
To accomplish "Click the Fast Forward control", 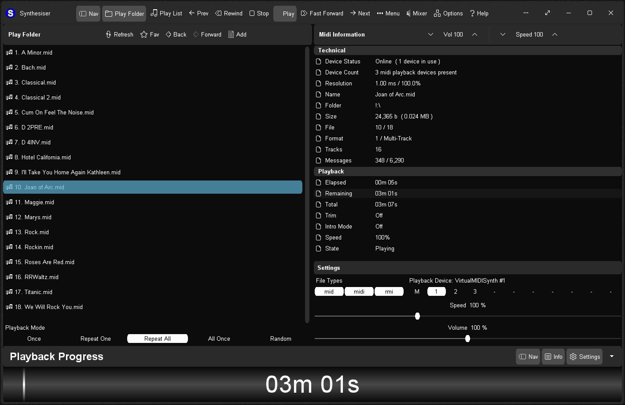I will 322,13.
